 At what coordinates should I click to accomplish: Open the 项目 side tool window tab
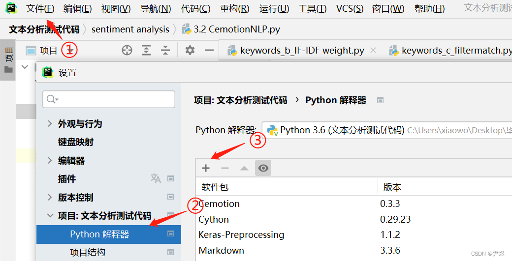point(8,59)
